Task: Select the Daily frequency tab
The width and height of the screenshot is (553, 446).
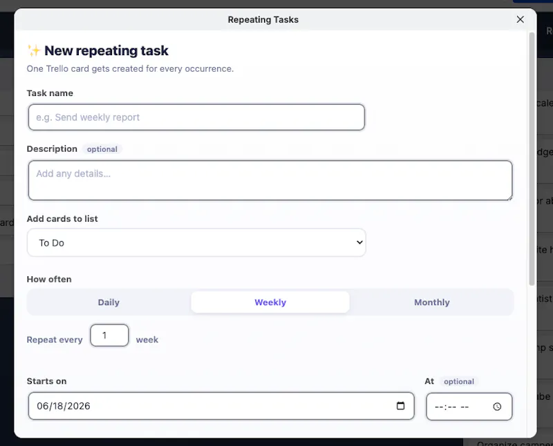Action: coord(109,302)
